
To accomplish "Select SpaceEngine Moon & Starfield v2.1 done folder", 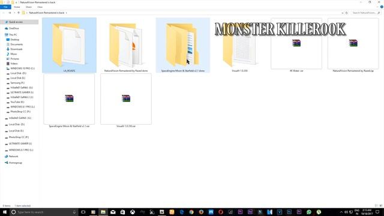I will (x=182, y=45).
